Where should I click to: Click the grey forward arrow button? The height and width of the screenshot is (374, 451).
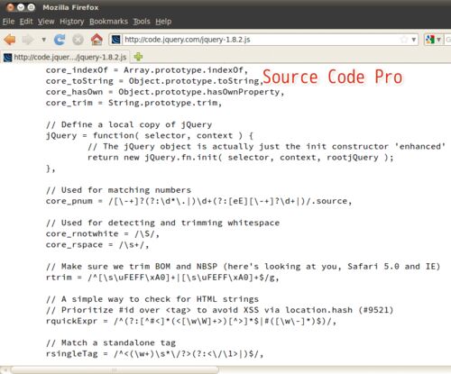coord(28,40)
